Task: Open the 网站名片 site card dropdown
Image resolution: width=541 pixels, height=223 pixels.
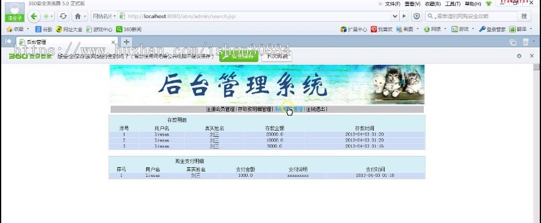Action: point(104,16)
